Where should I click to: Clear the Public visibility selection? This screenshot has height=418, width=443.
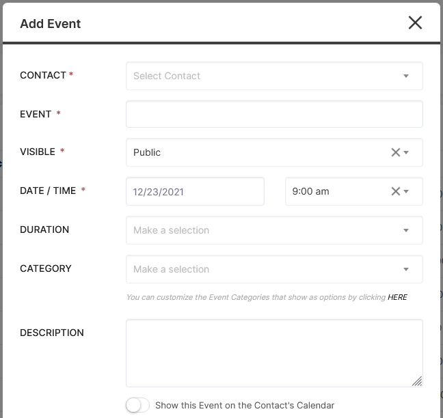pos(396,152)
